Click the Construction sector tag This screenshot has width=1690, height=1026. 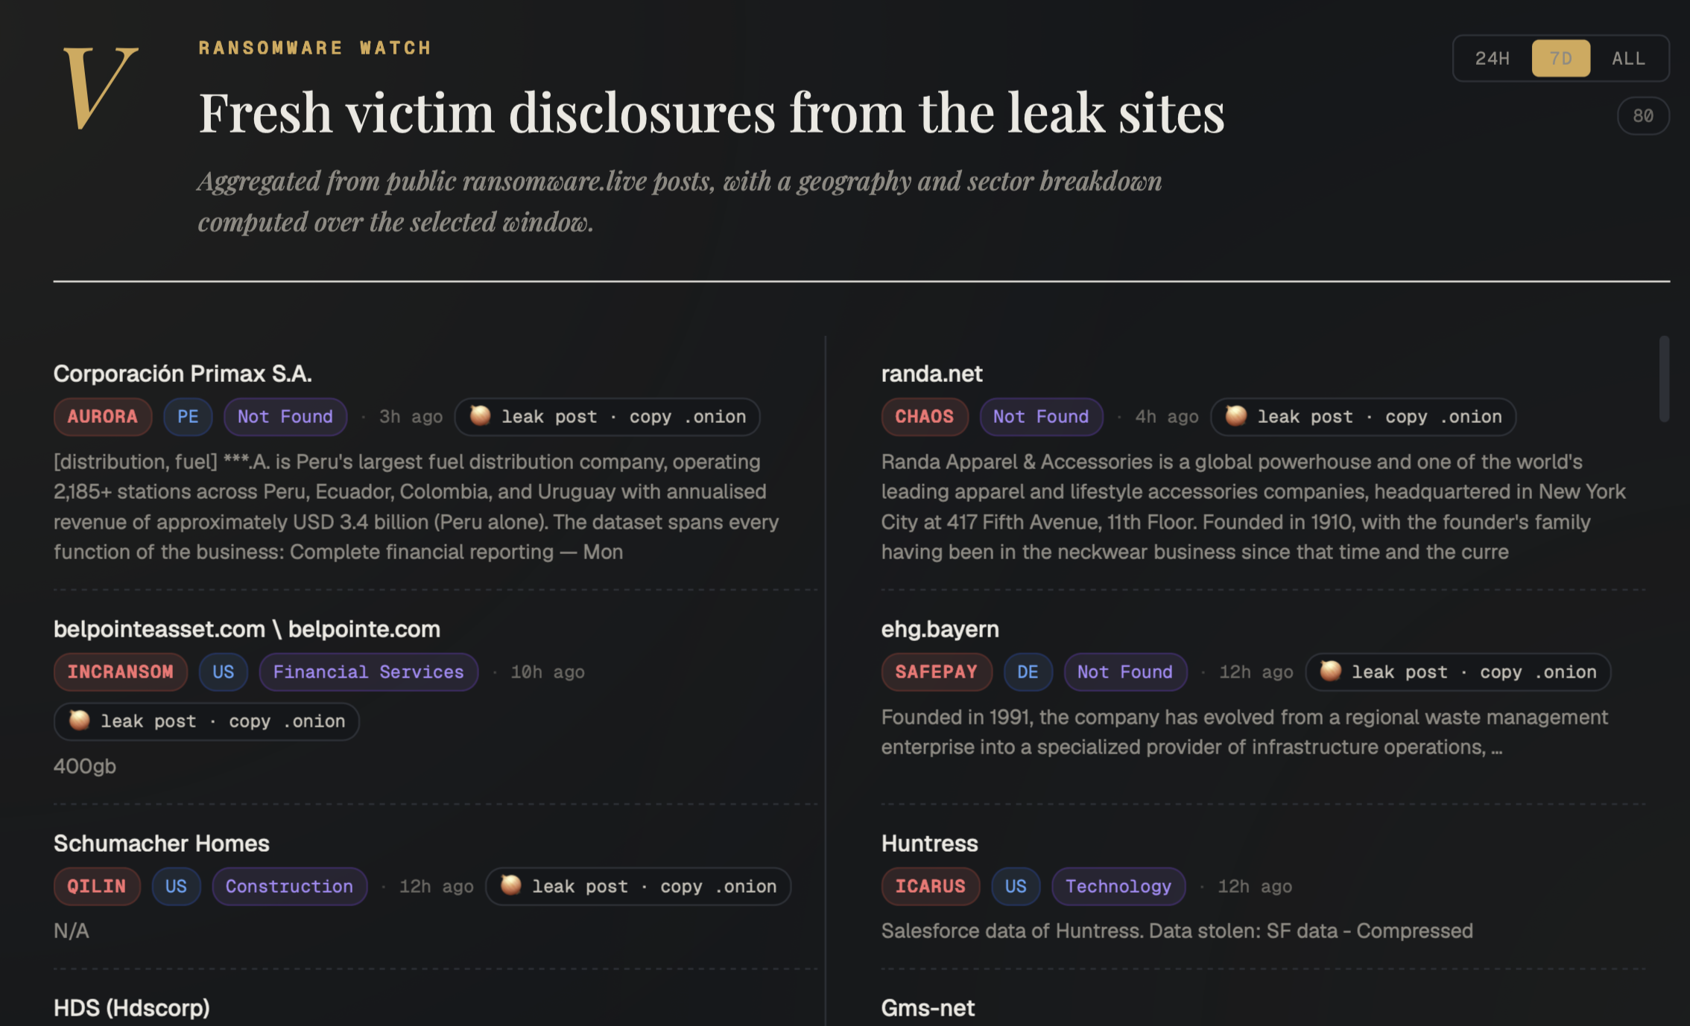click(x=289, y=886)
